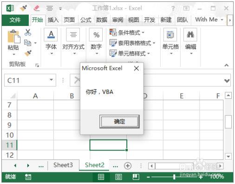This screenshot has width=235, height=184.
Task: Open the 字体 font group button
Action: [x=51, y=42]
